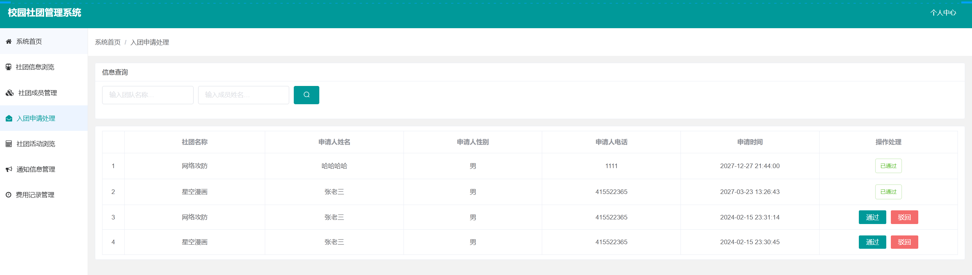The height and width of the screenshot is (275, 972).
Task: Click timestamp 2024-02-15 23:30:45
Action: click(x=750, y=242)
